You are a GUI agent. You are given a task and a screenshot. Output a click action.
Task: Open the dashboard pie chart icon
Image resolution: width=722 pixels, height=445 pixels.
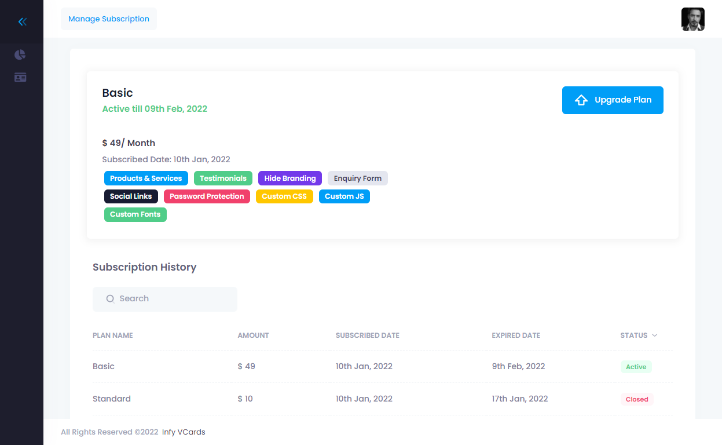click(20, 54)
